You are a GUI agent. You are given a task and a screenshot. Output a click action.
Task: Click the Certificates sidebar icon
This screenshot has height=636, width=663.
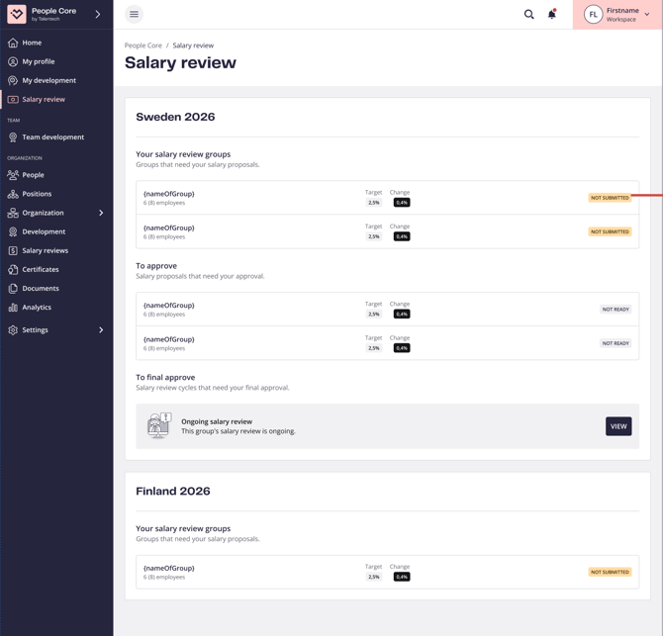click(13, 270)
